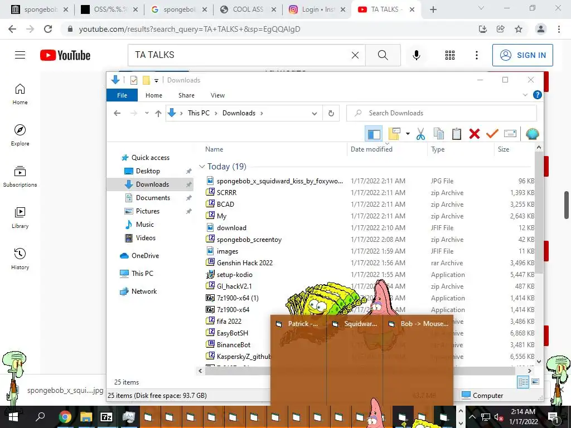Unpin Documents from Quick access

click(188, 198)
